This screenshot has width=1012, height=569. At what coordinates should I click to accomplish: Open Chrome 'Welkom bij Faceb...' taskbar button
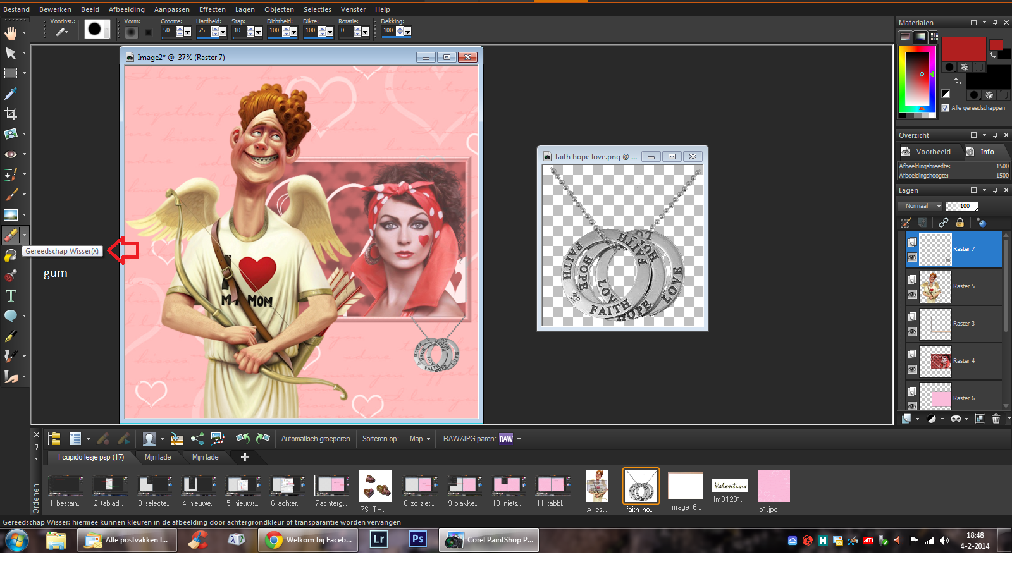tap(309, 540)
